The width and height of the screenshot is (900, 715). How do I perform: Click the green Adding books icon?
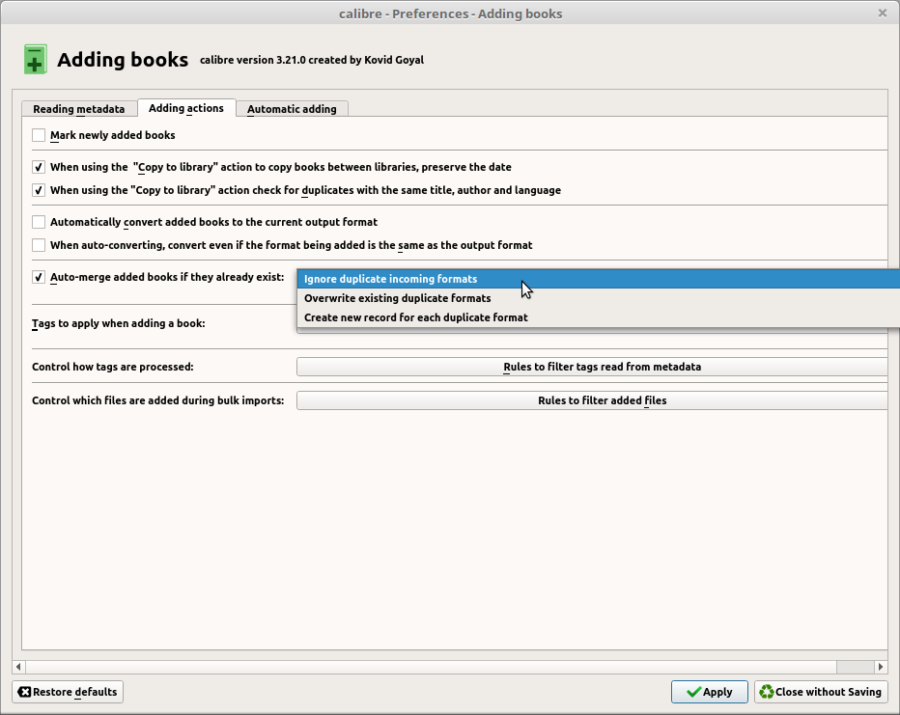tap(35, 60)
